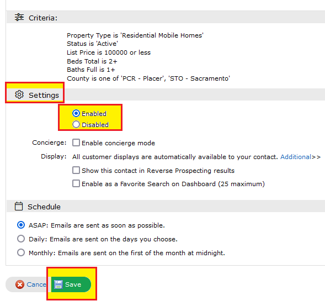The height and width of the screenshot is (306, 325).
Task: Click the Concierge: label
Action: click(49, 143)
